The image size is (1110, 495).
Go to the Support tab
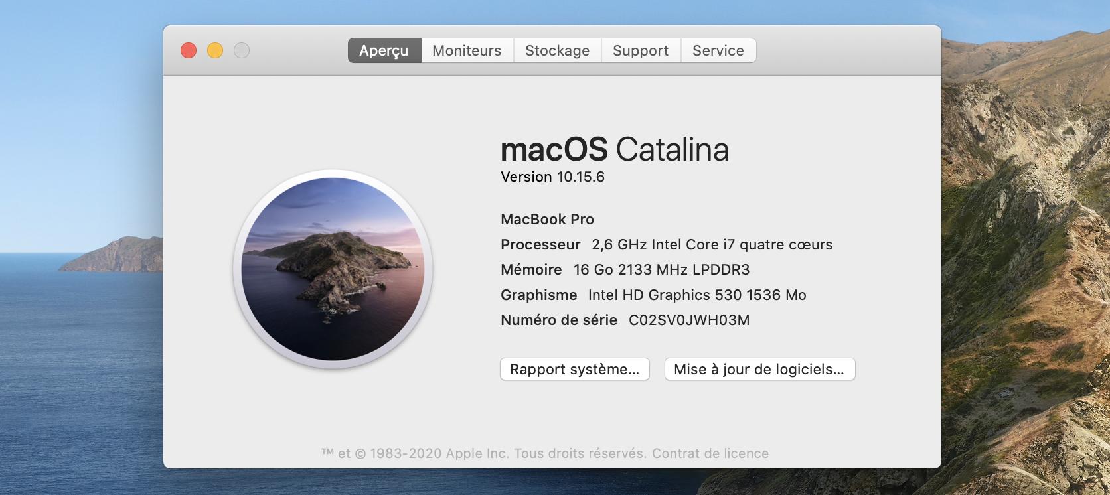tap(640, 50)
